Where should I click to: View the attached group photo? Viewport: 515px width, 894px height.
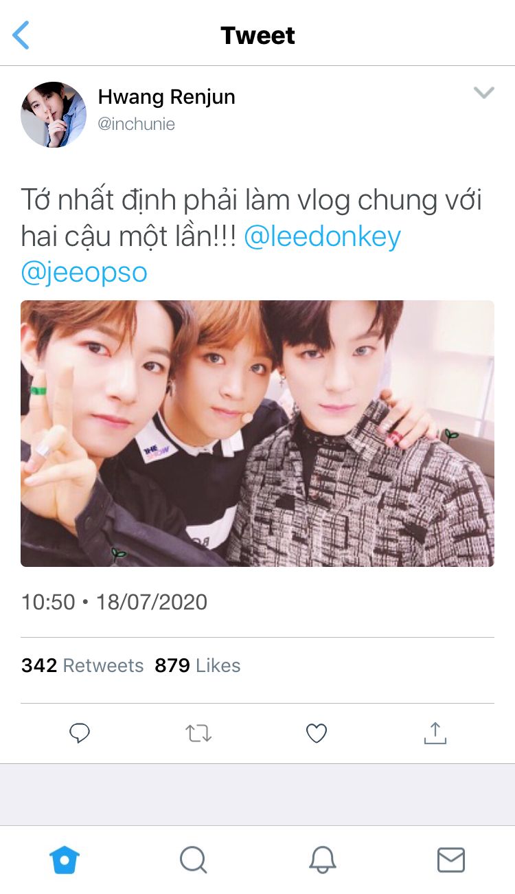click(257, 434)
